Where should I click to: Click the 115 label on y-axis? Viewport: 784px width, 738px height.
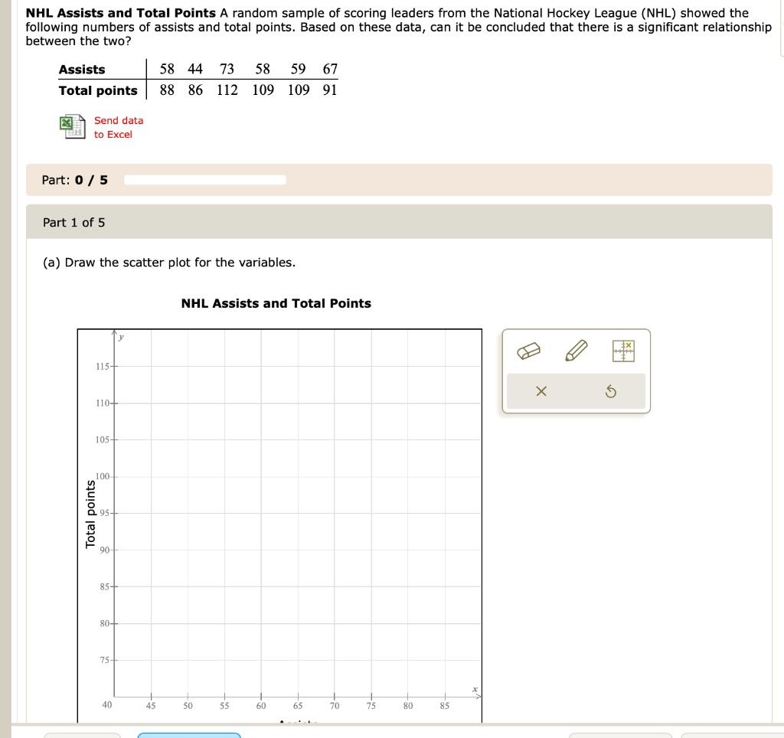coord(102,367)
